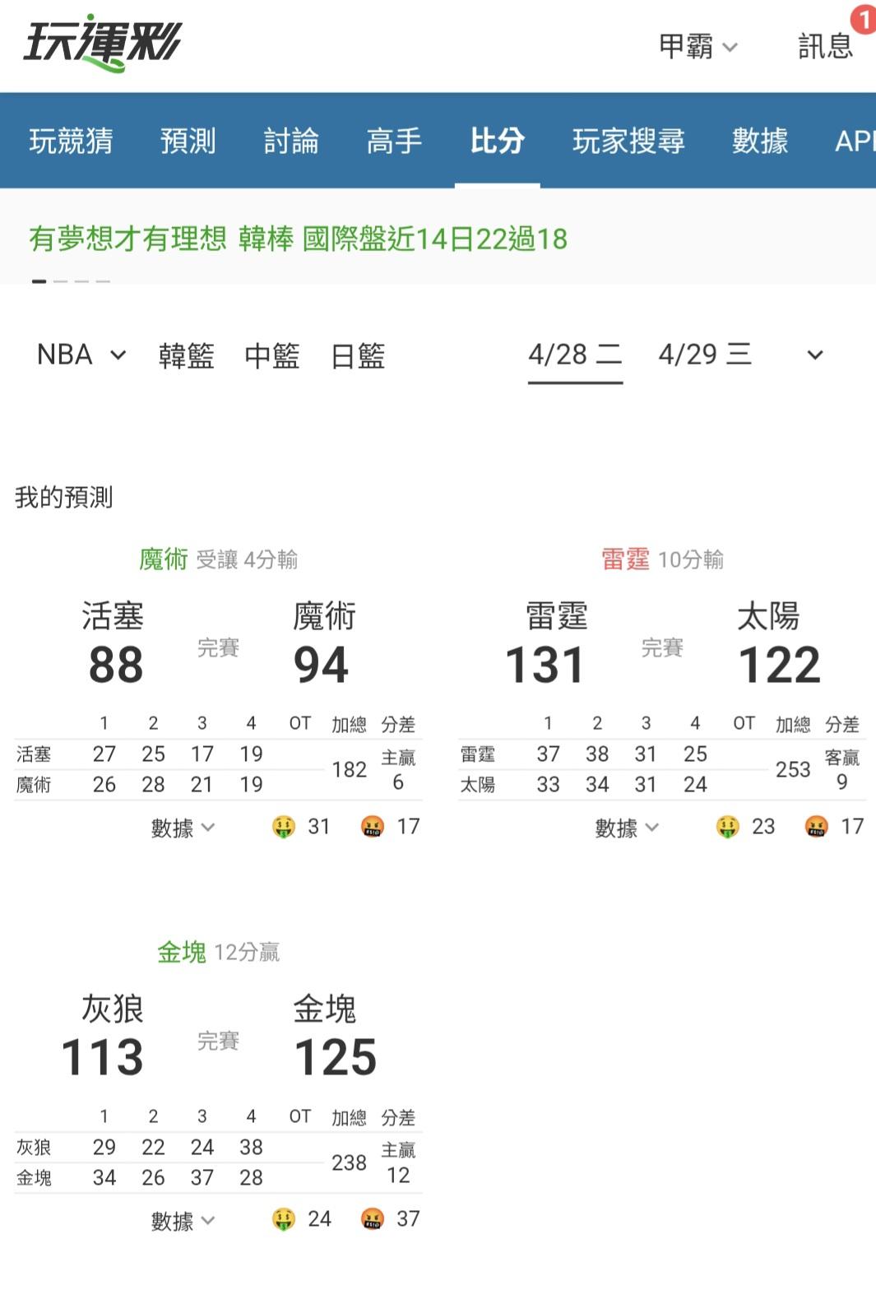Image resolution: width=876 pixels, height=1313 pixels.
Task: Click the 238 total score cell
Action: tap(350, 1162)
